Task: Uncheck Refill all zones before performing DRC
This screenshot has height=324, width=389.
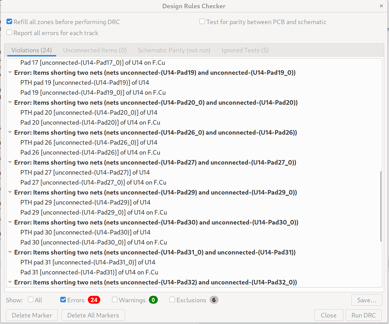Action: point(9,22)
